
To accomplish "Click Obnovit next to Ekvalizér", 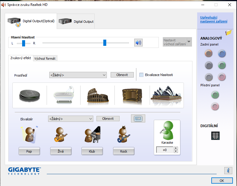I will [x=108, y=119].
